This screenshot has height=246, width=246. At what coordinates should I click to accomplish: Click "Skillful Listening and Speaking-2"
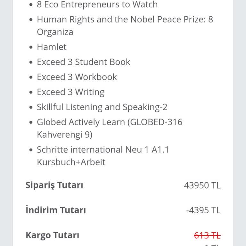coord(102,107)
